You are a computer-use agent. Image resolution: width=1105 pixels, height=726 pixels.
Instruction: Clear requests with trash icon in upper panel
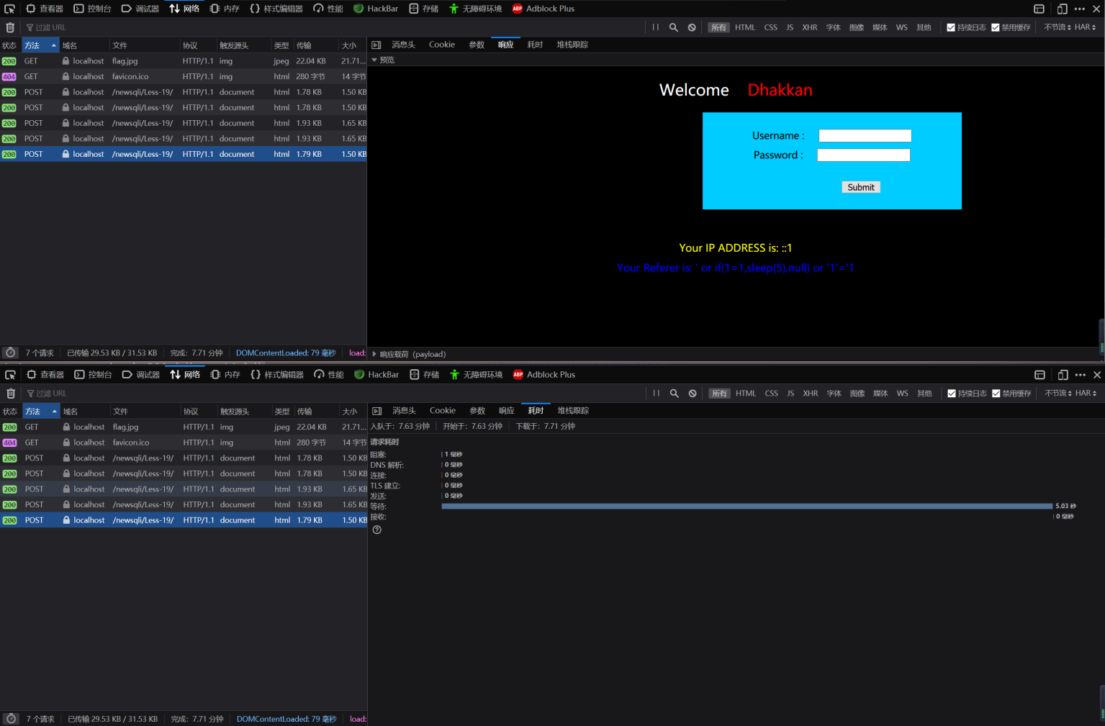click(x=10, y=27)
